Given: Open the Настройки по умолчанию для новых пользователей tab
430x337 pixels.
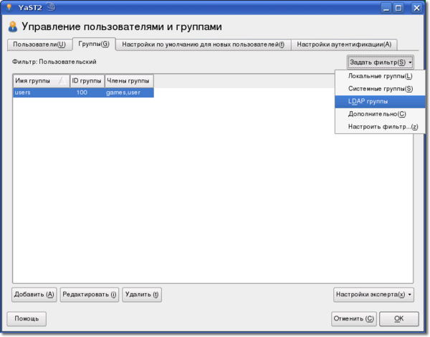Looking at the screenshot, I should click(x=203, y=44).
